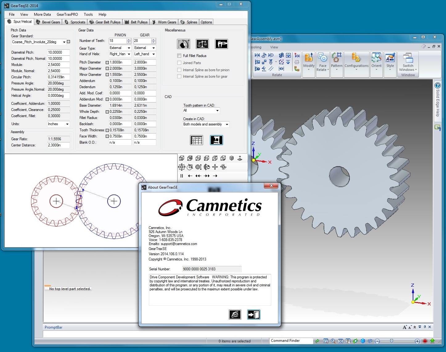The image size is (446, 352).
Task: Click the zoom-to-fit gear preview icon
Action: (x=182, y=167)
